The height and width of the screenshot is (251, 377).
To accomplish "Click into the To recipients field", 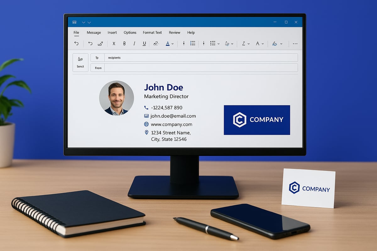I will click(201, 58).
